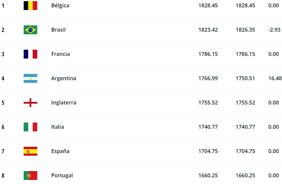
Task: Click the Portugal flag icon
Action: tap(30, 176)
